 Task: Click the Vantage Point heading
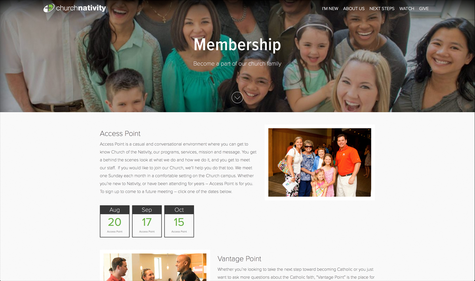tap(239, 259)
